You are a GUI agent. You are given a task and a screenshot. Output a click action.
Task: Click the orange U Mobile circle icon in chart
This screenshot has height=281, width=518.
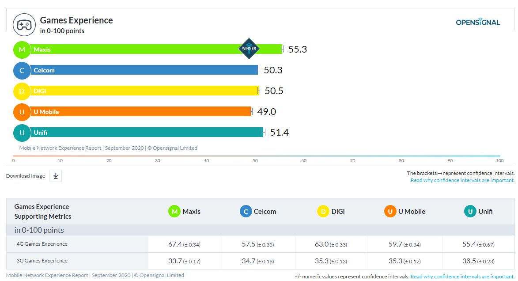point(22,112)
